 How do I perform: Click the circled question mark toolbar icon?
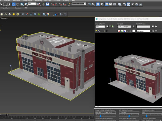pos(65,14)
